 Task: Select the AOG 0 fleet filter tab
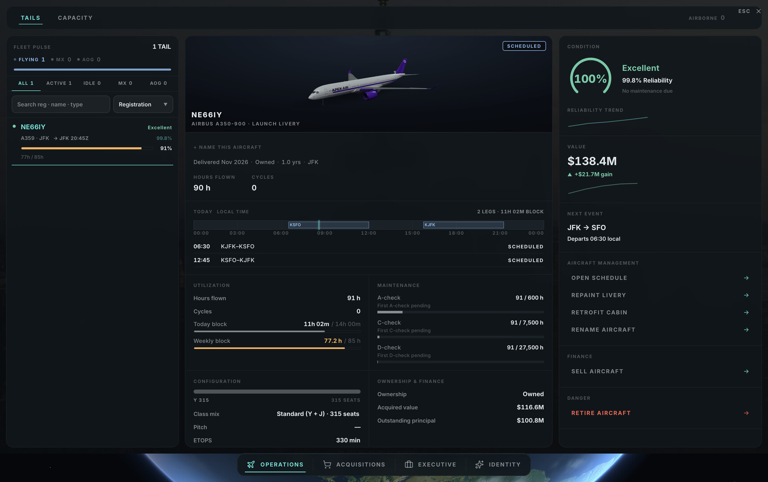click(158, 83)
